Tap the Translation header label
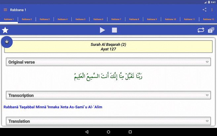The width and height of the screenshot is (217, 136). pos(19,121)
